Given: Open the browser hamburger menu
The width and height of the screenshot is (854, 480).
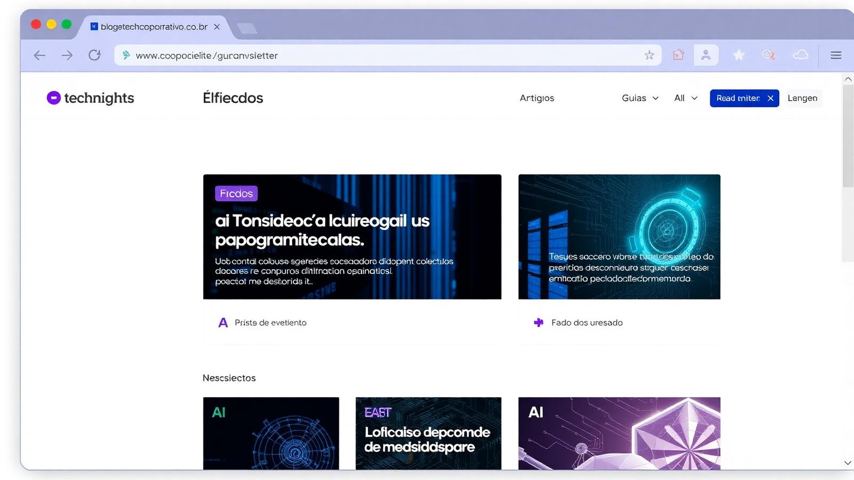Looking at the screenshot, I should pos(836,55).
